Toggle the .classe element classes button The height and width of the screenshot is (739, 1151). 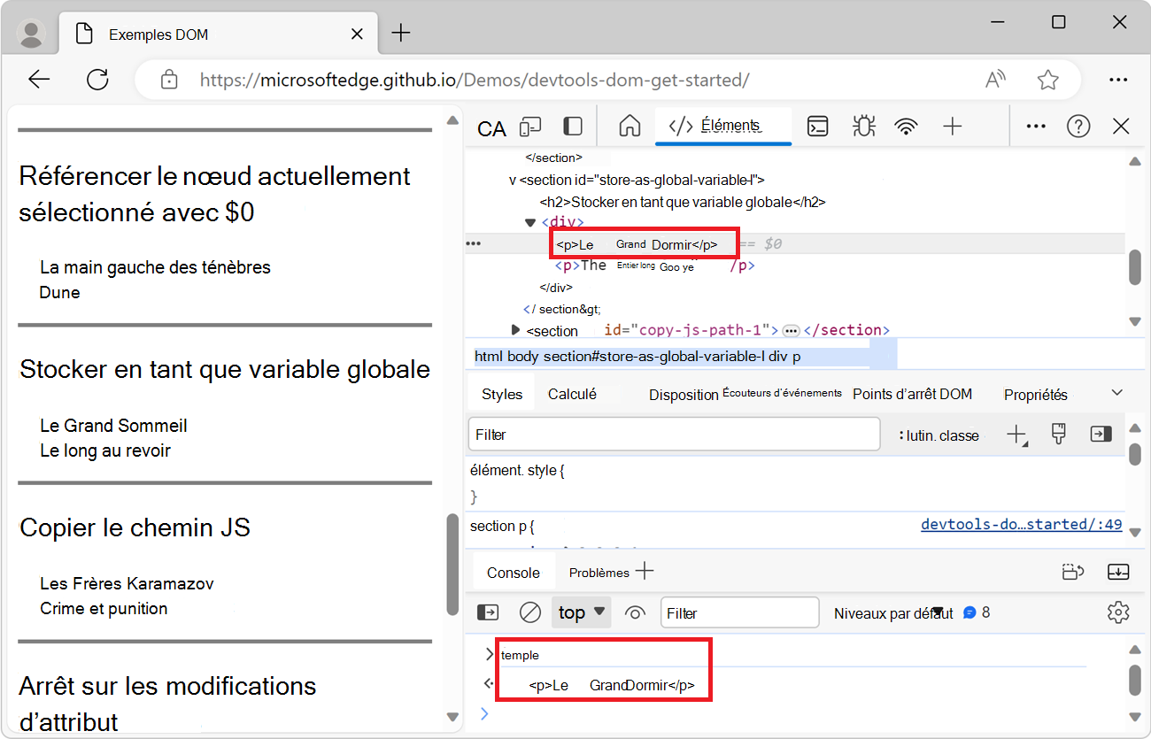click(959, 435)
